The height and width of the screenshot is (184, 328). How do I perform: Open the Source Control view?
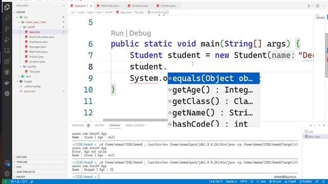7,29
